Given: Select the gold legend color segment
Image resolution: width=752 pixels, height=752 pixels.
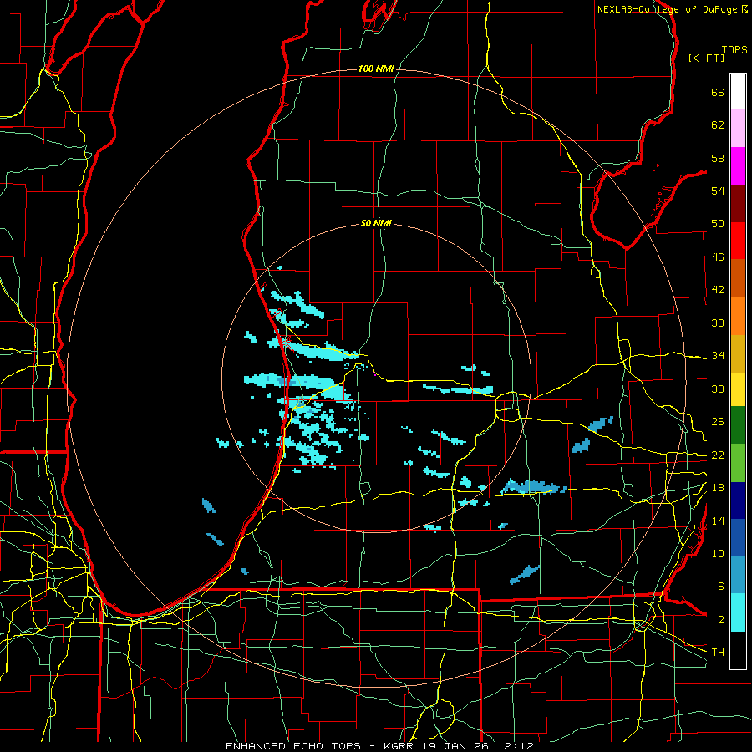Looking at the screenshot, I should [x=738, y=354].
